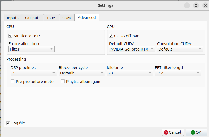209x137 pixels.
Task: Switch to the Inputs tab
Action: (13, 18)
